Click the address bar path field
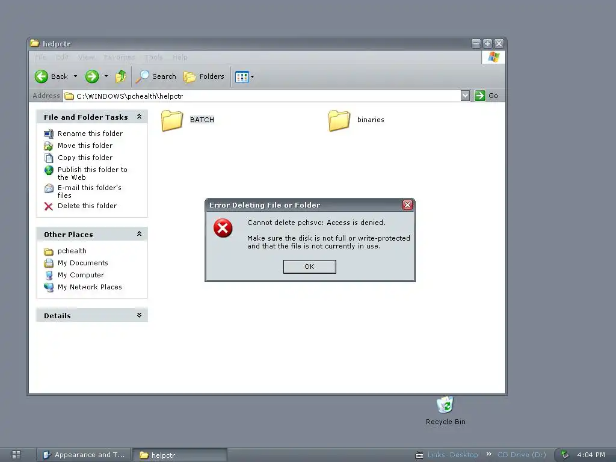Screen dimensions: 616x462 click(262, 96)
